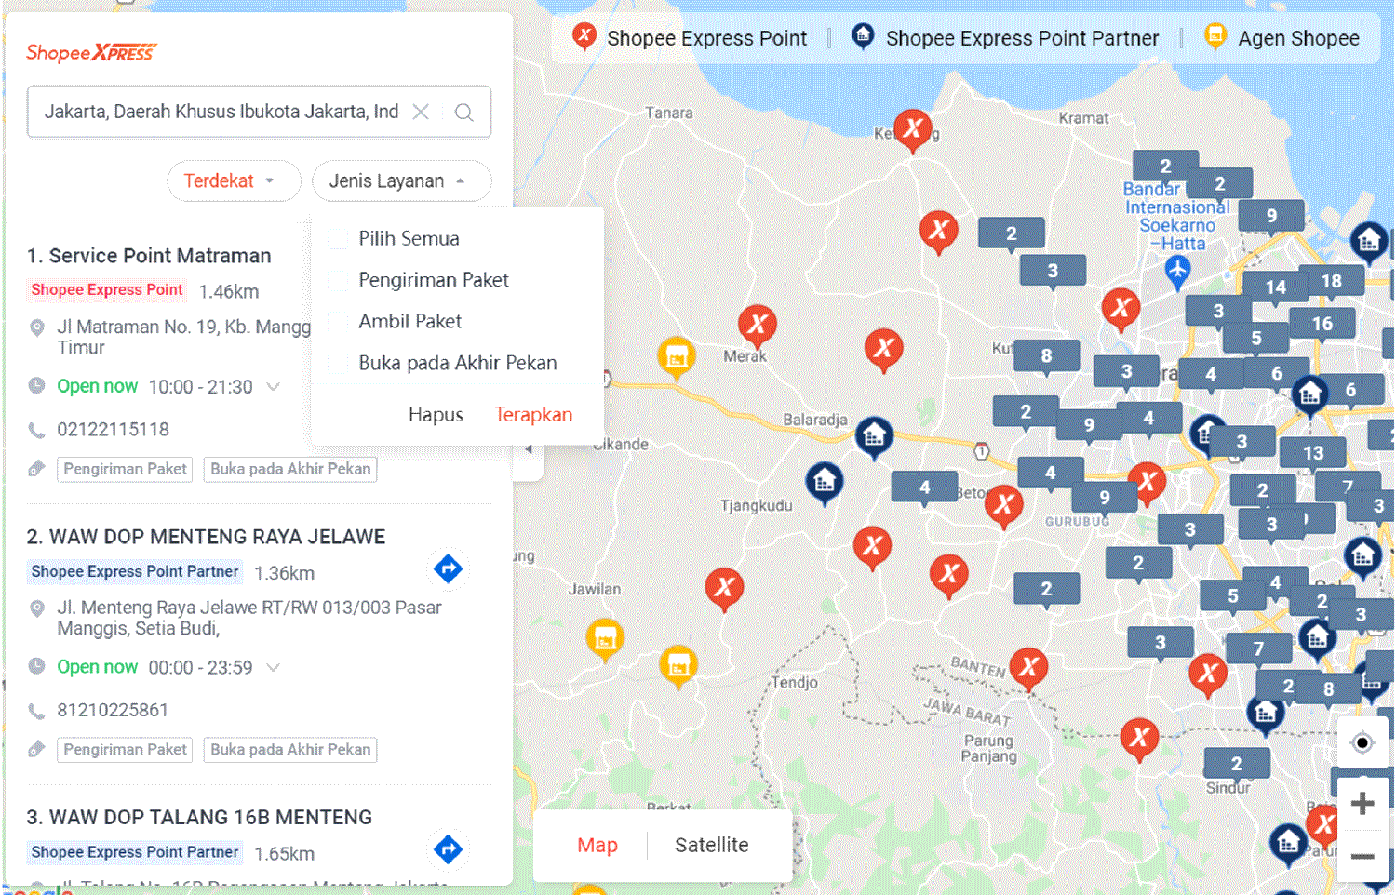Clear filters with the Hapus button
The image size is (1396, 895).
(x=436, y=414)
